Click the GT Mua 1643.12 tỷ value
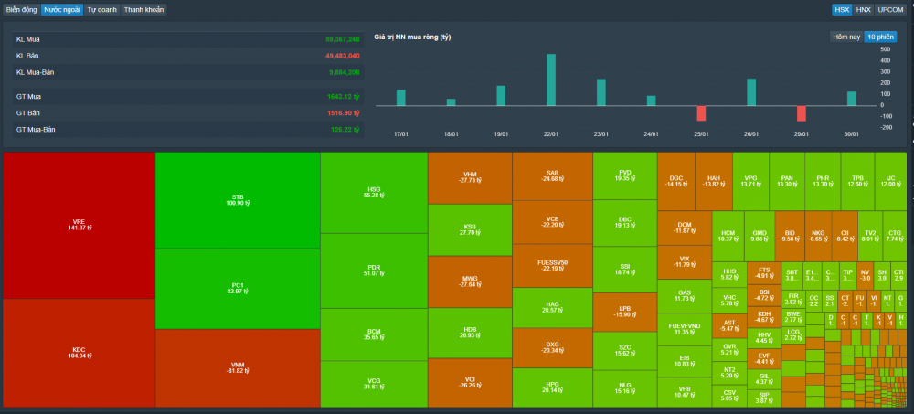 pos(344,96)
